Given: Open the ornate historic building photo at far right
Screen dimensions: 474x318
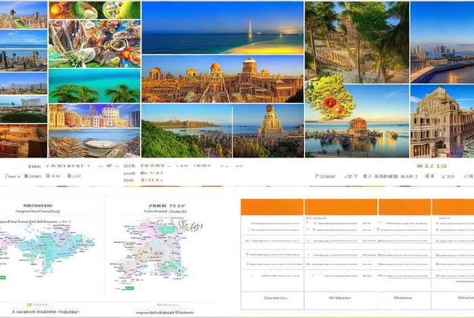Looking at the screenshot, I should click(x=441, y=122).
